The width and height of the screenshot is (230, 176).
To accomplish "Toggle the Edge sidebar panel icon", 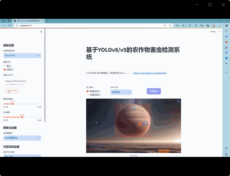I will pyautogui.click(x=226, y=25).
